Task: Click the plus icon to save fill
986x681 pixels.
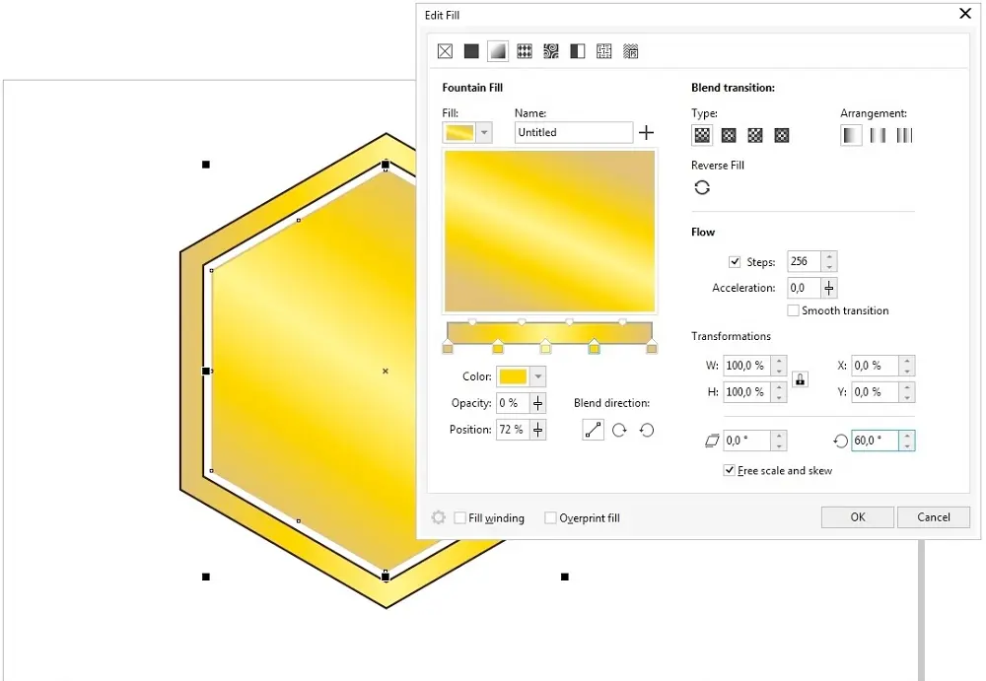Action: coord(646,133)
